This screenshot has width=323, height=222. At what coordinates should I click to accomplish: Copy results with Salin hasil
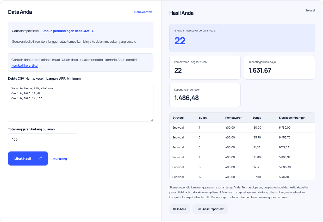(179, 209)
